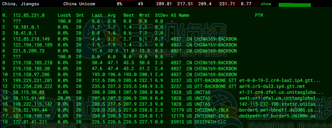Image resolution: width=332 pixels, height=128 pixels.
Task: Click the Loss% column header
Action: (64, 15)
